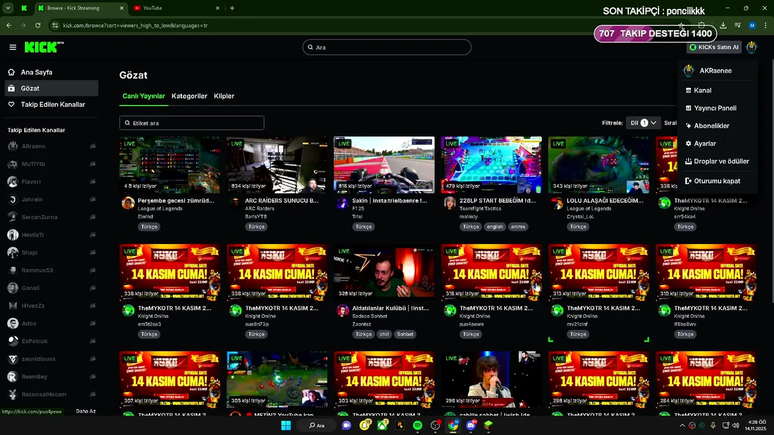Expand the Dil language filter dropdown

point(643,123)
